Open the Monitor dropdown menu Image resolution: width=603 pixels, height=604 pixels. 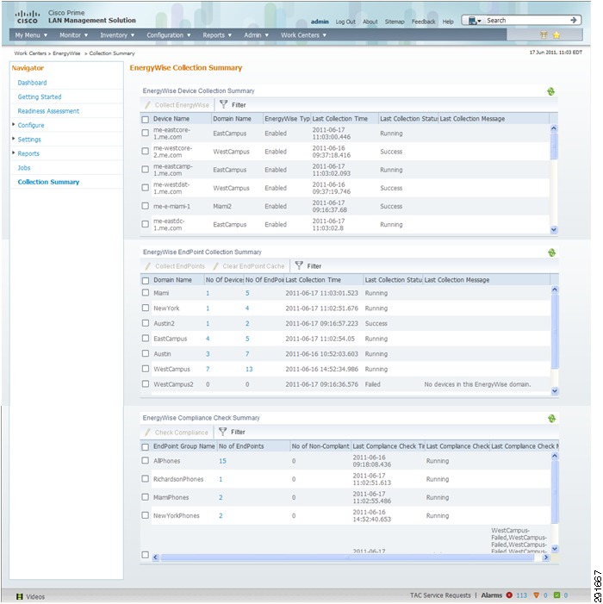(x=73, y=35)
